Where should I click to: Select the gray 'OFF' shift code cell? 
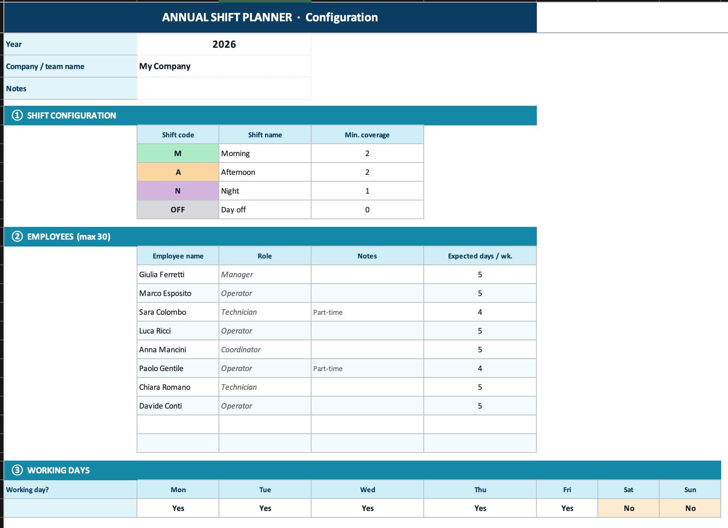pos(178,210)
